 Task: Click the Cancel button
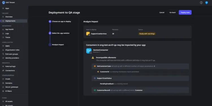[x=162, y=12]
